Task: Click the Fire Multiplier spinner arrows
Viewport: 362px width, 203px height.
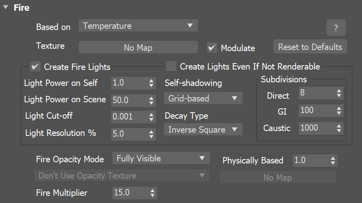Action: (152, 193)
